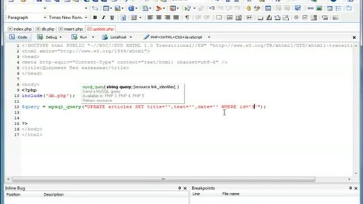Justify the text alignment
Screen dimensions: 363x204
point(176,18)
